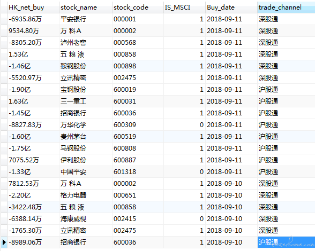Click the value 7812.53万
This screenshot has width=315, height=251.
[x=24, y=184]
